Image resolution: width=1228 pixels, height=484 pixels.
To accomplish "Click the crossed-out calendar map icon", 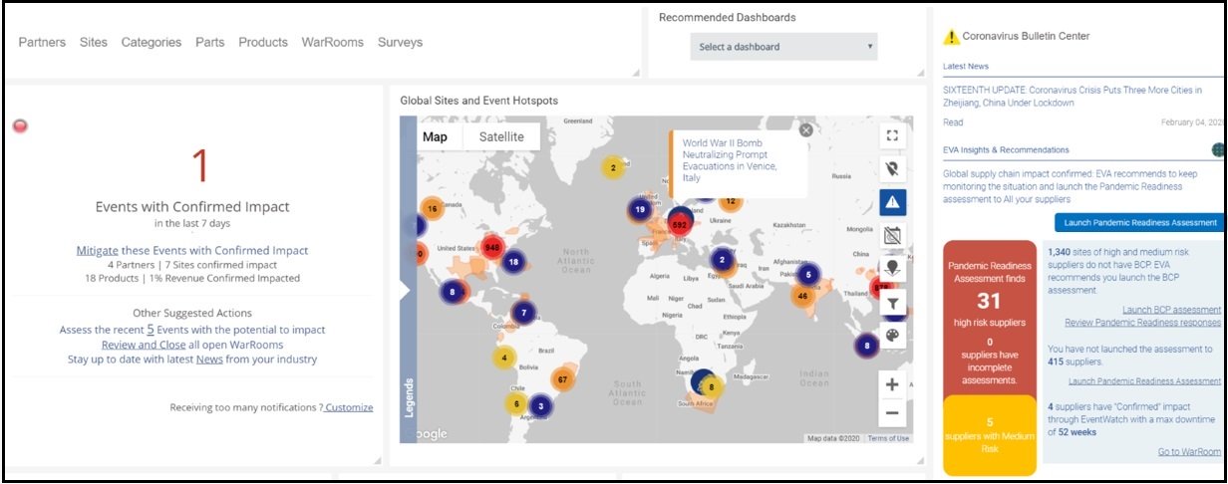I will click(x=892, y=235).
